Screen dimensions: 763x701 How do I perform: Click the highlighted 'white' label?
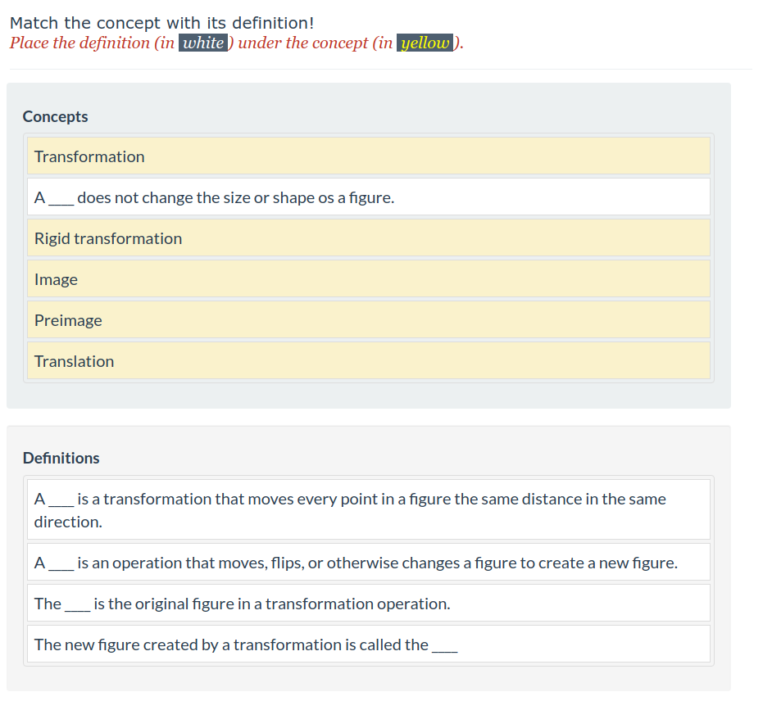click(x=202, y=43)
